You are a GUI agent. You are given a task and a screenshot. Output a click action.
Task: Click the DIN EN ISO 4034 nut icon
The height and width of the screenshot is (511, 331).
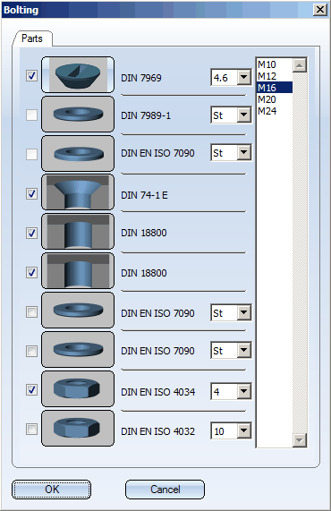[x=78, y=388]
